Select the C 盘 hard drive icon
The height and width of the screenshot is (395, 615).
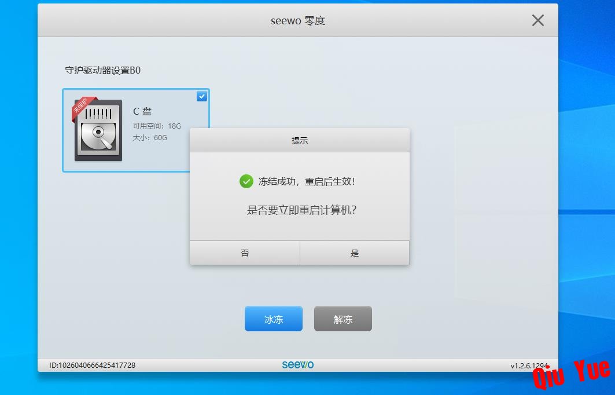click(x=98, y=130)
